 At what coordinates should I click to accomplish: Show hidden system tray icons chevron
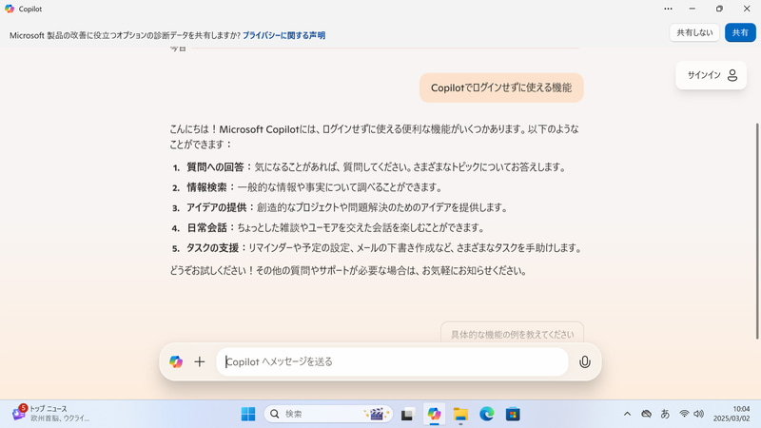[x=627, y=414]
